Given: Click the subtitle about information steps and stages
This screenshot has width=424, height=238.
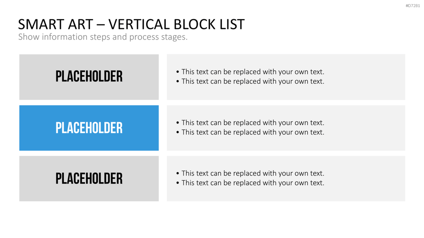Looking at the screenshot, I should click(x=103, y=37).
